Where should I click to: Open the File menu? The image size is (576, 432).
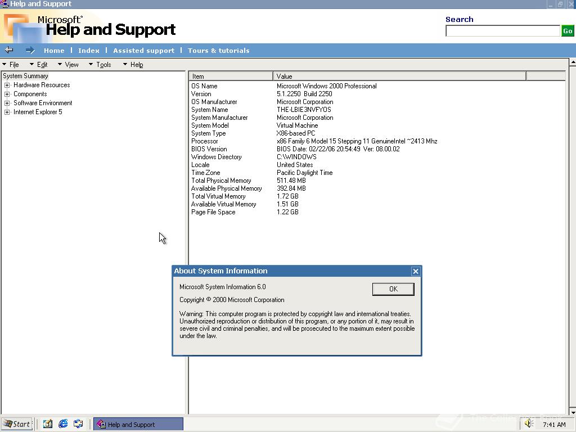[11, 65]
